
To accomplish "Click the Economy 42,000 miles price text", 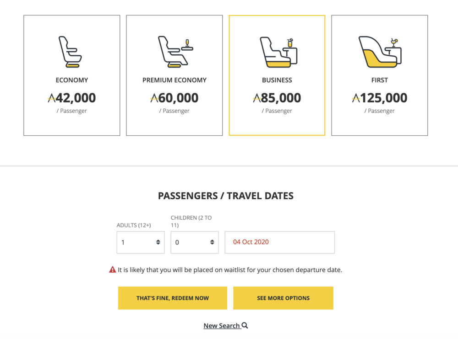I will tap(72, 98).
